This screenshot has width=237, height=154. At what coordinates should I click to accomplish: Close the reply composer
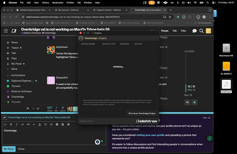[21, 149]
